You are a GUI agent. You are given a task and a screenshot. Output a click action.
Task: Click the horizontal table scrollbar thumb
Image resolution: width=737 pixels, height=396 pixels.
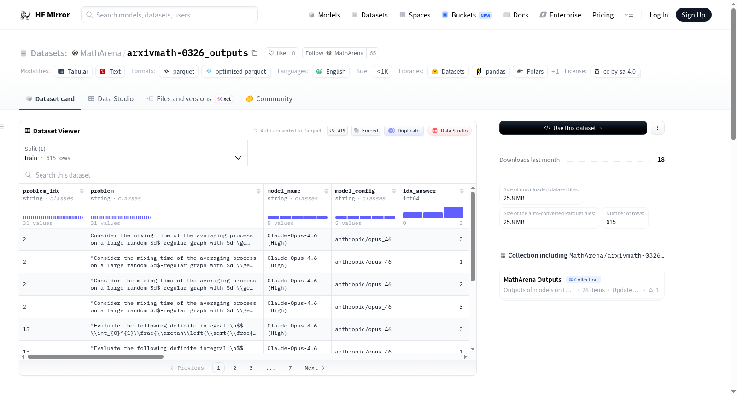(x=95, y=356)
